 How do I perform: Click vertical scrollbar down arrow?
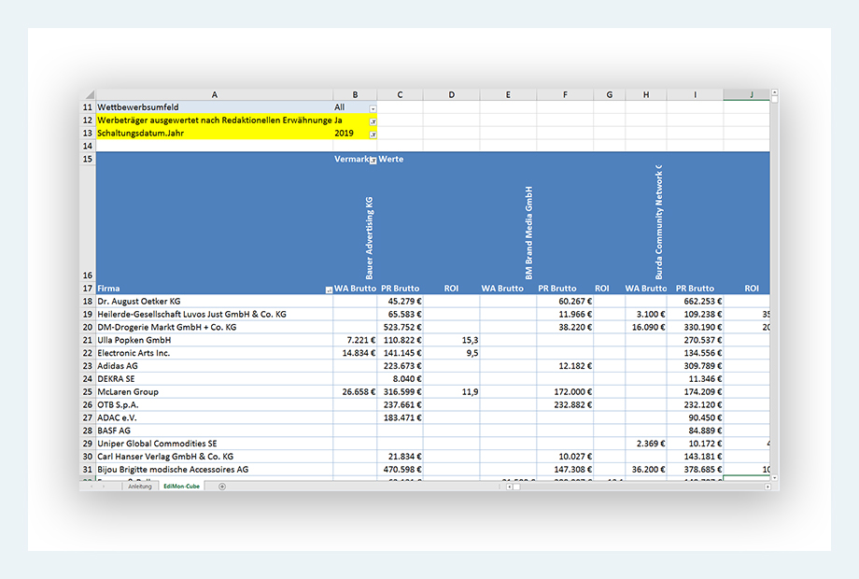pos(774,477)
